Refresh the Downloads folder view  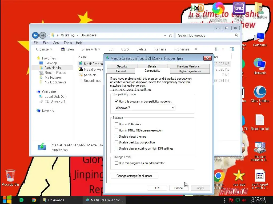pyautogui.click(x=170, y=36)
